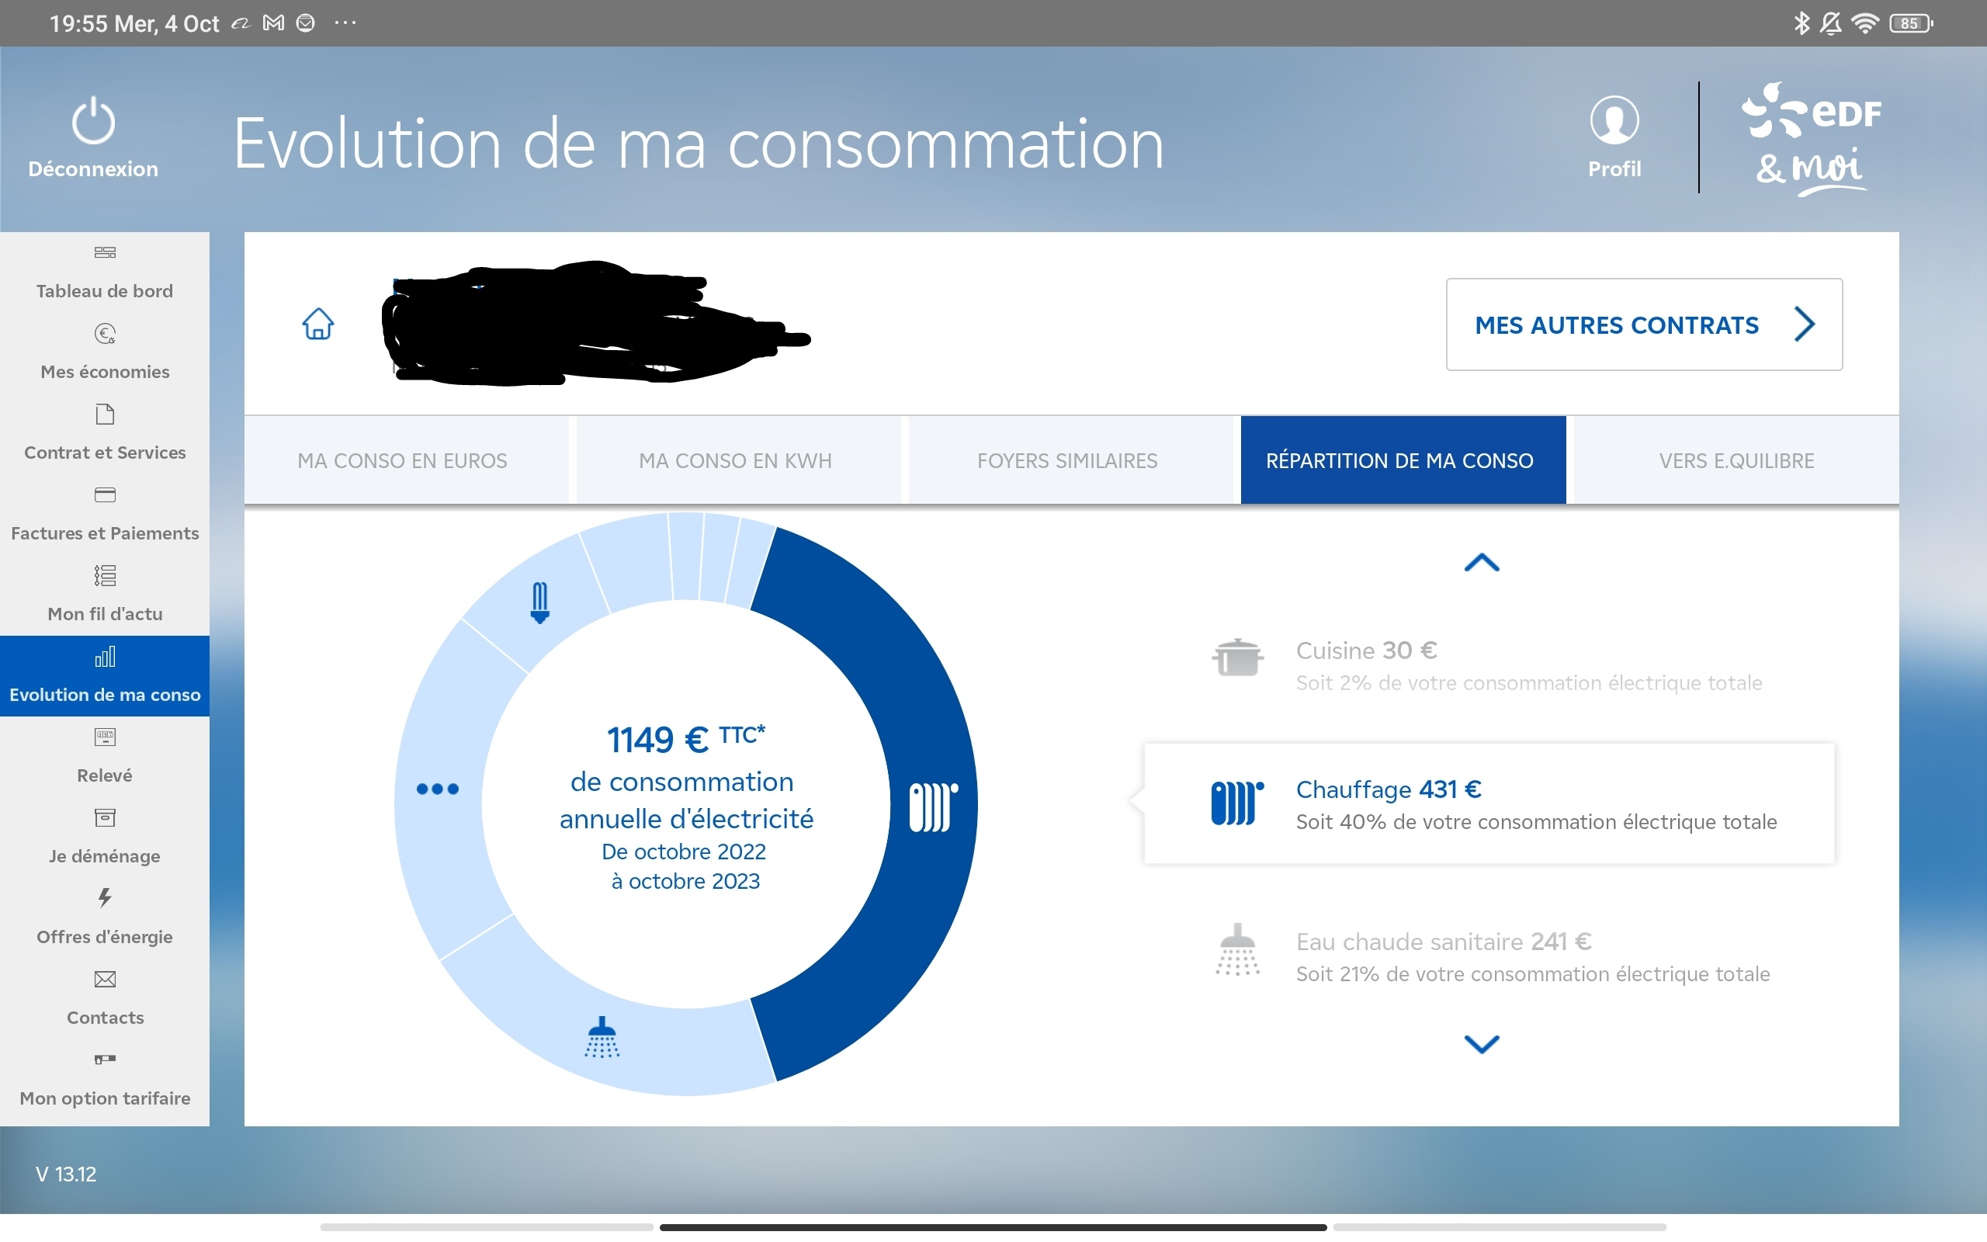
Task: Open Contrat et Services
Action: 104,433
